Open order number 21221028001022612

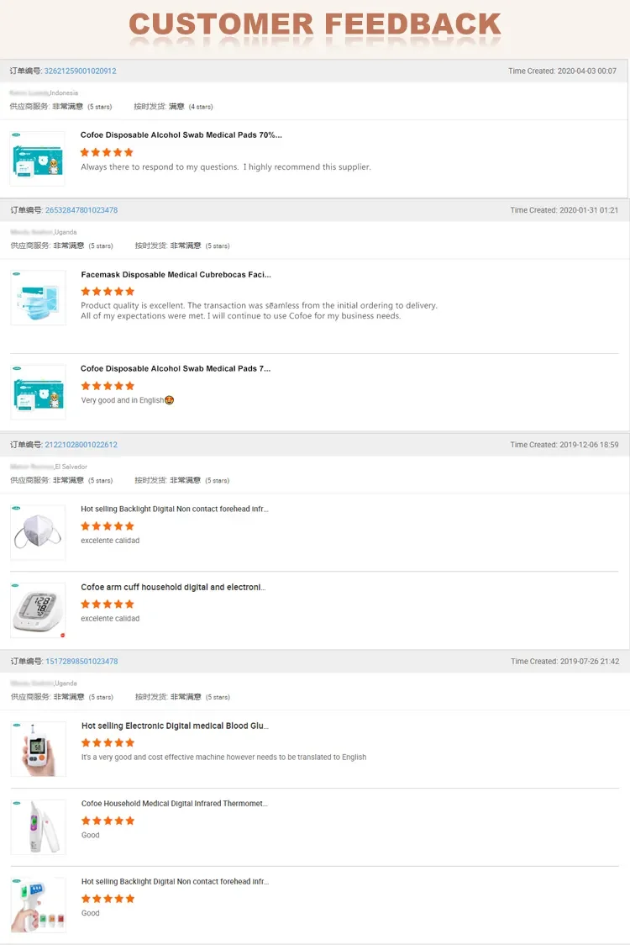click(81, 445)
